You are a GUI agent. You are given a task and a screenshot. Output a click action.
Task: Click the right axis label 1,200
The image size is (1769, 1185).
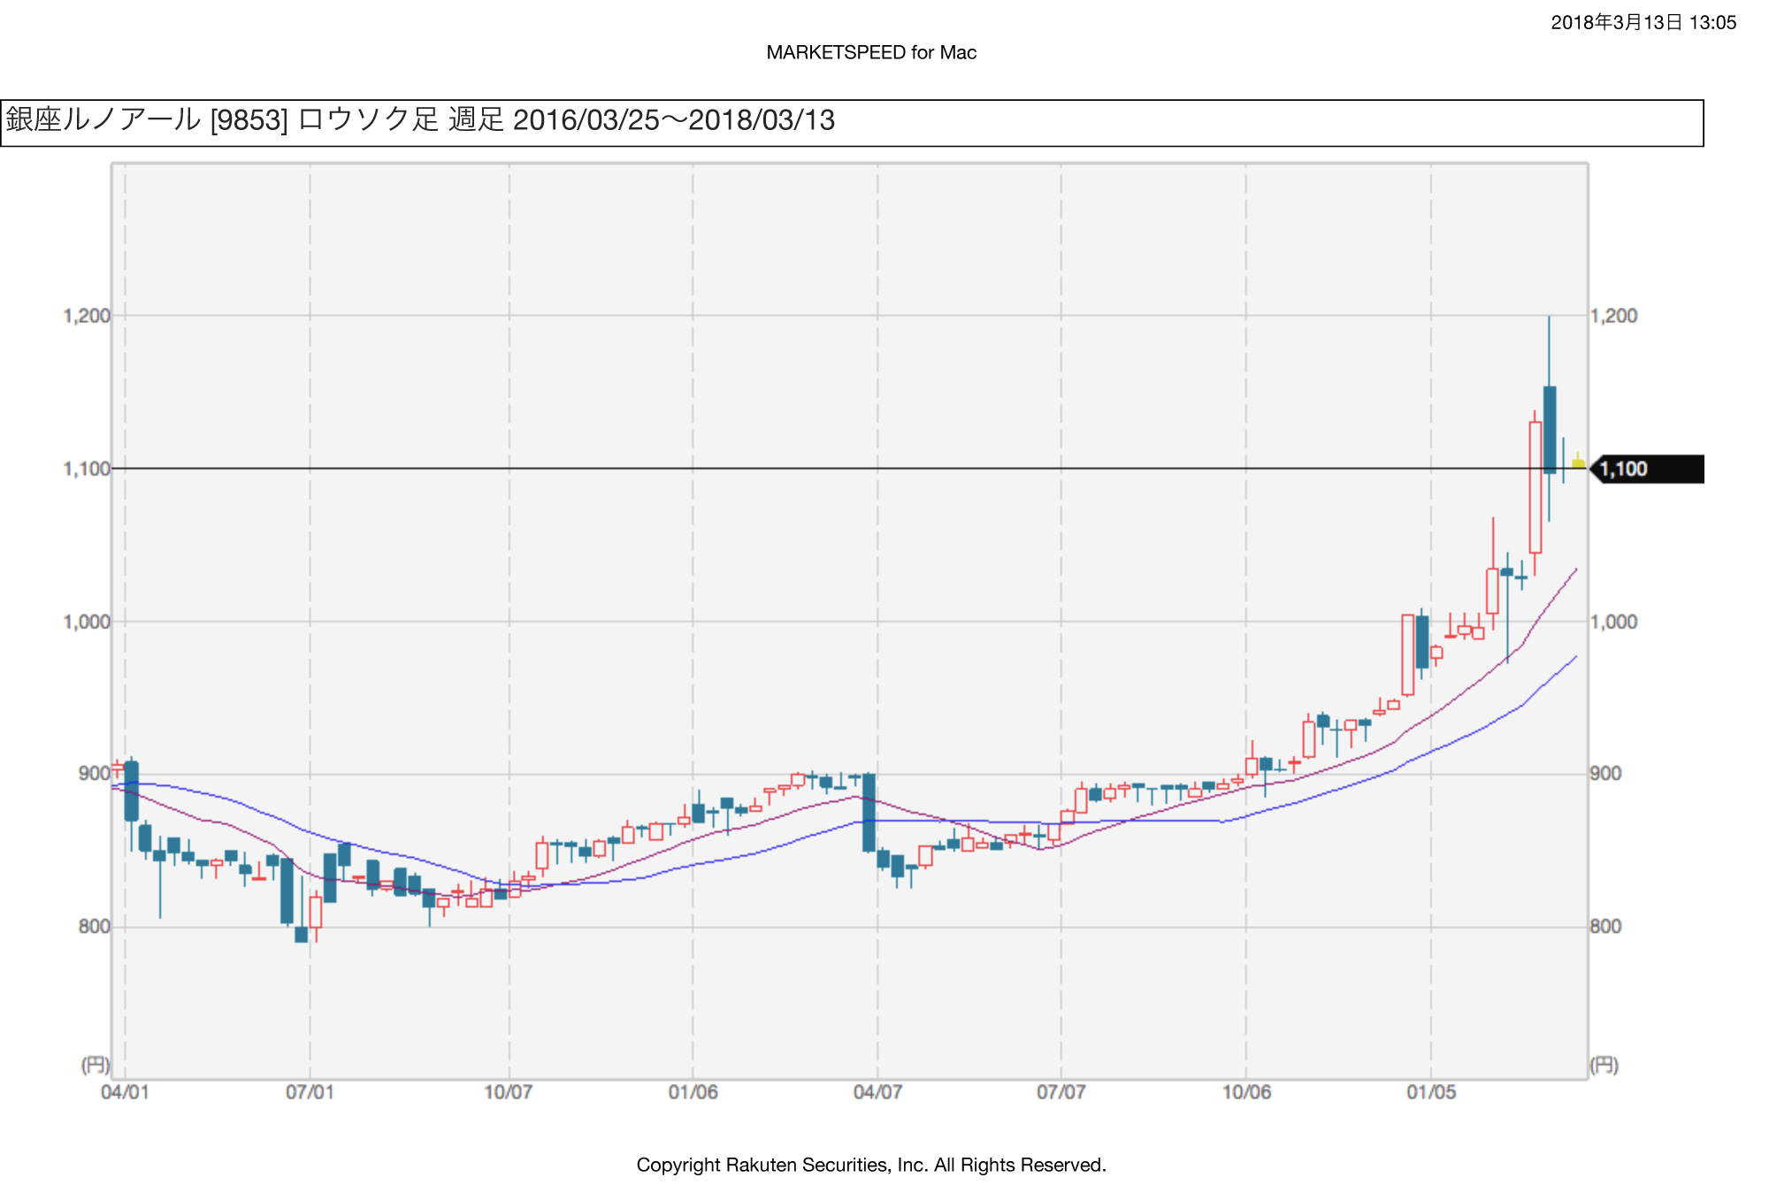pyautogui.click(x=1613, y=316)
